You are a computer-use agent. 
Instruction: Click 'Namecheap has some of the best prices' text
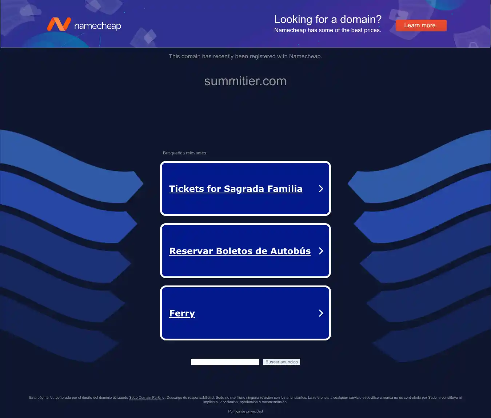click(328, 30)
